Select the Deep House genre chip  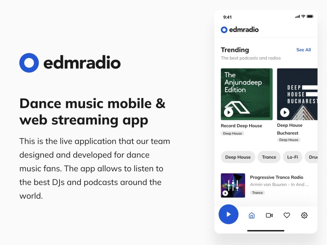point(238,157)
